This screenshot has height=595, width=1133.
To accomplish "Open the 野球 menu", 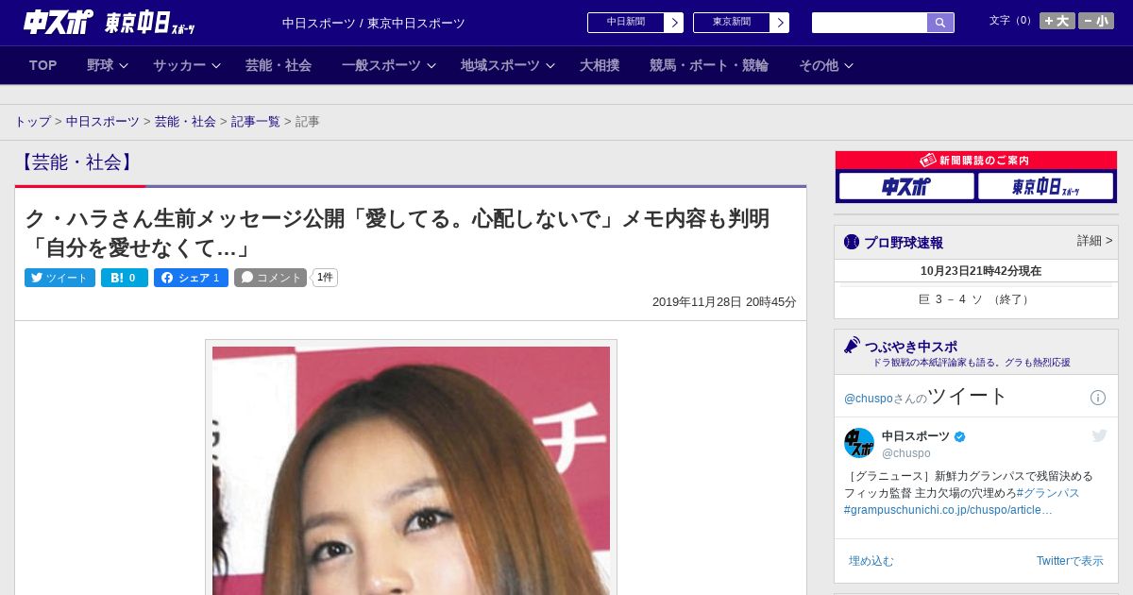I will click(100, 65).
